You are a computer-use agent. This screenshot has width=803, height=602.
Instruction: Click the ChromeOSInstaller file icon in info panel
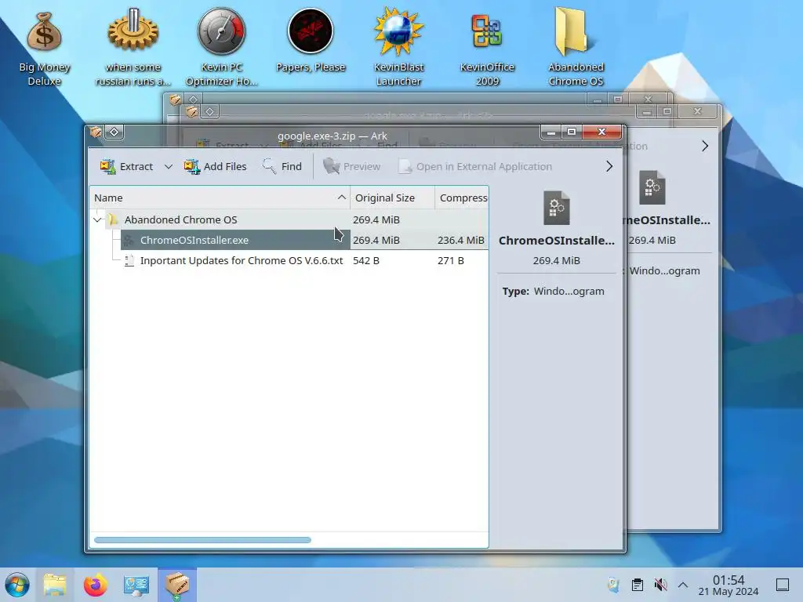(x=557, y=208)
